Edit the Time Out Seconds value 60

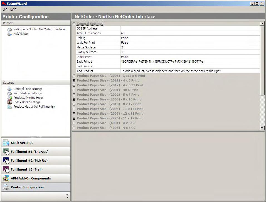190,33
